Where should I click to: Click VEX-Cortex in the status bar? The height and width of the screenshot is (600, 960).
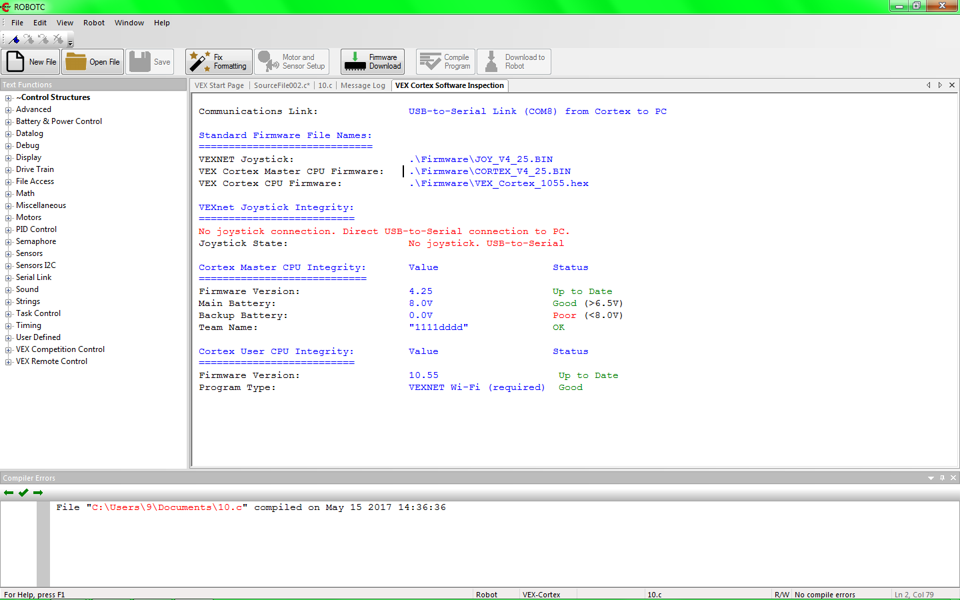(541, 595)
